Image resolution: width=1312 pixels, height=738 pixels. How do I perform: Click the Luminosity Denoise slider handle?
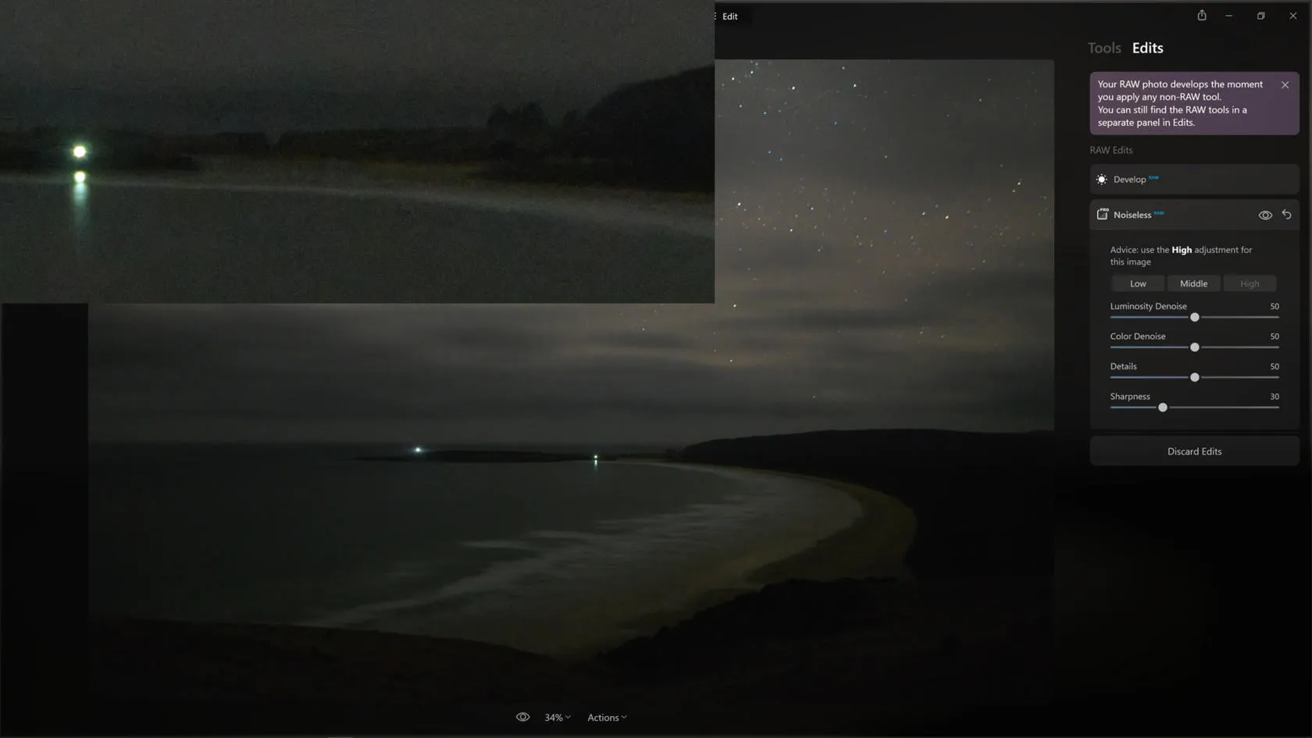(x=1194, y=317)
